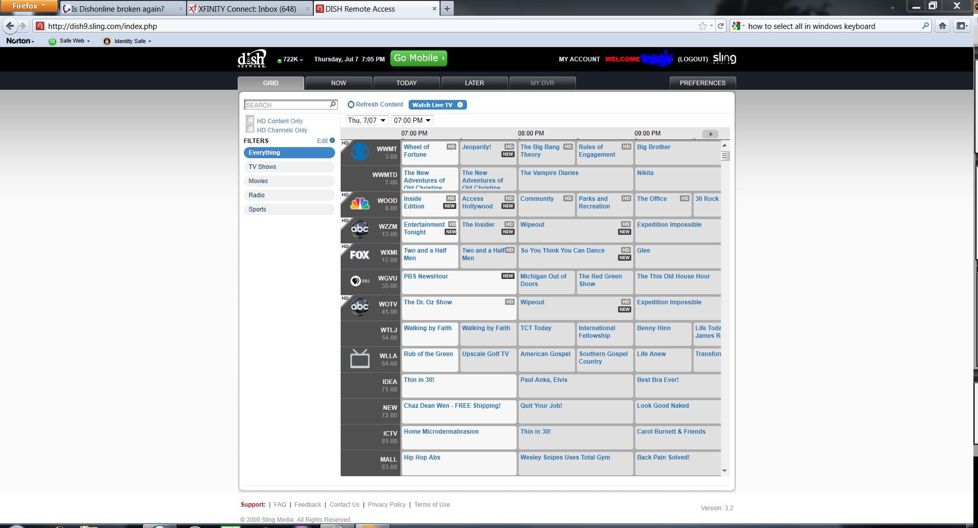The height and width of the screenshot is (528, 978).
Task: Click the PBS logo for WGVU
Action: click(x=360, y=280)
